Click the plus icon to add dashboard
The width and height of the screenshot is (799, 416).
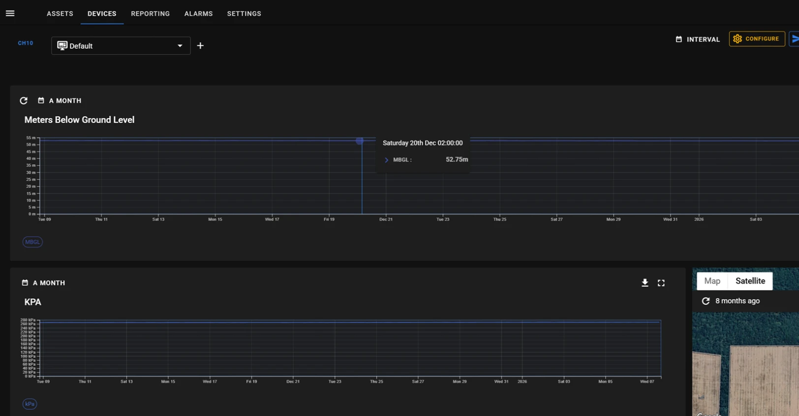point(200,46)
